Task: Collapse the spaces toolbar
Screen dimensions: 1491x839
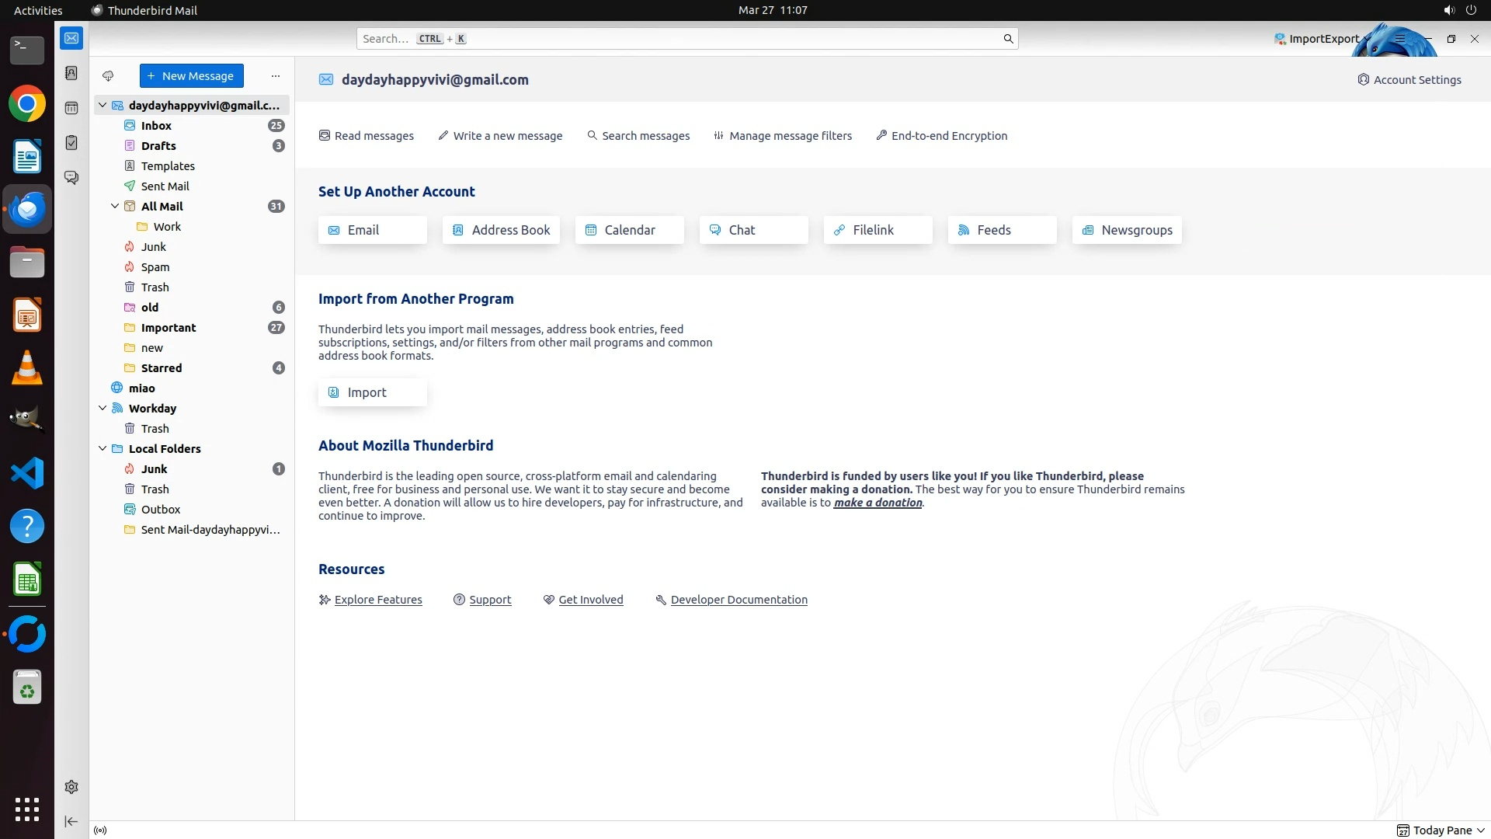Action: point(71,821)
